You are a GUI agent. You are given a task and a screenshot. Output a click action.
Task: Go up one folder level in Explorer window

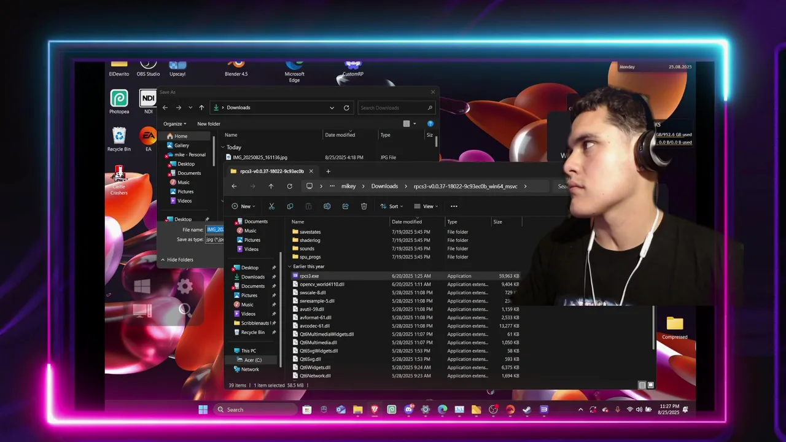271,186
